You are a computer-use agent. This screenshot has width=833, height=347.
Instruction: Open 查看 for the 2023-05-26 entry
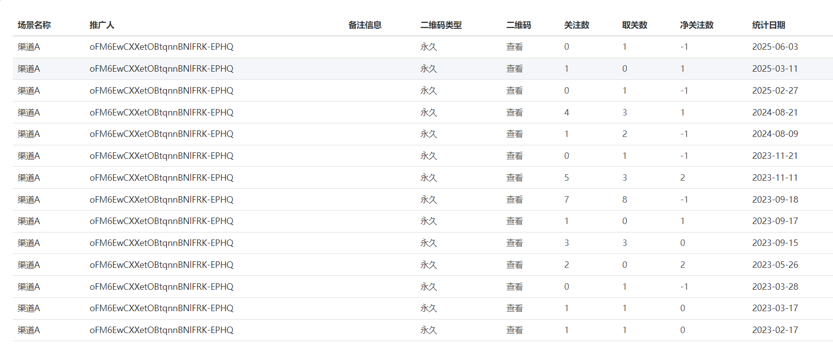(514, 265)
